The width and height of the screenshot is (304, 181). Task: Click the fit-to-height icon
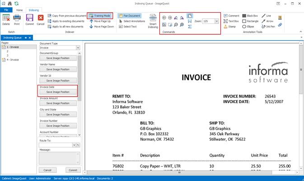pyautogui.click(x=190, y=27)
